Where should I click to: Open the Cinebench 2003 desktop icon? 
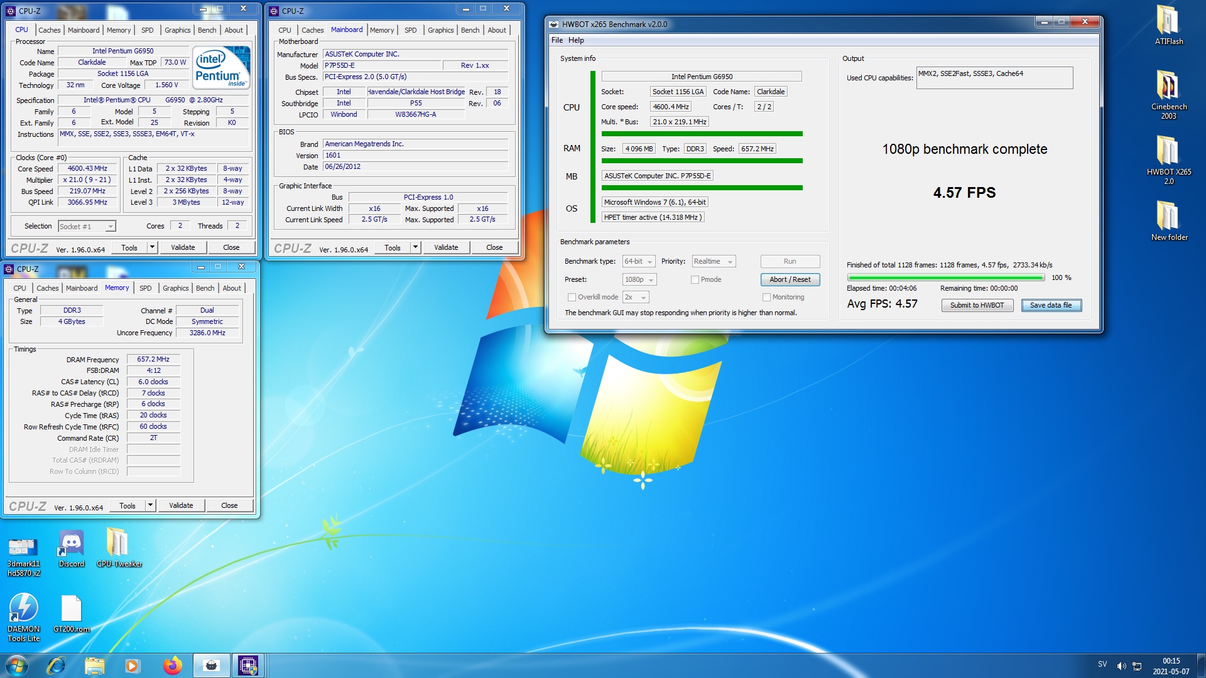click(1168, 94)
